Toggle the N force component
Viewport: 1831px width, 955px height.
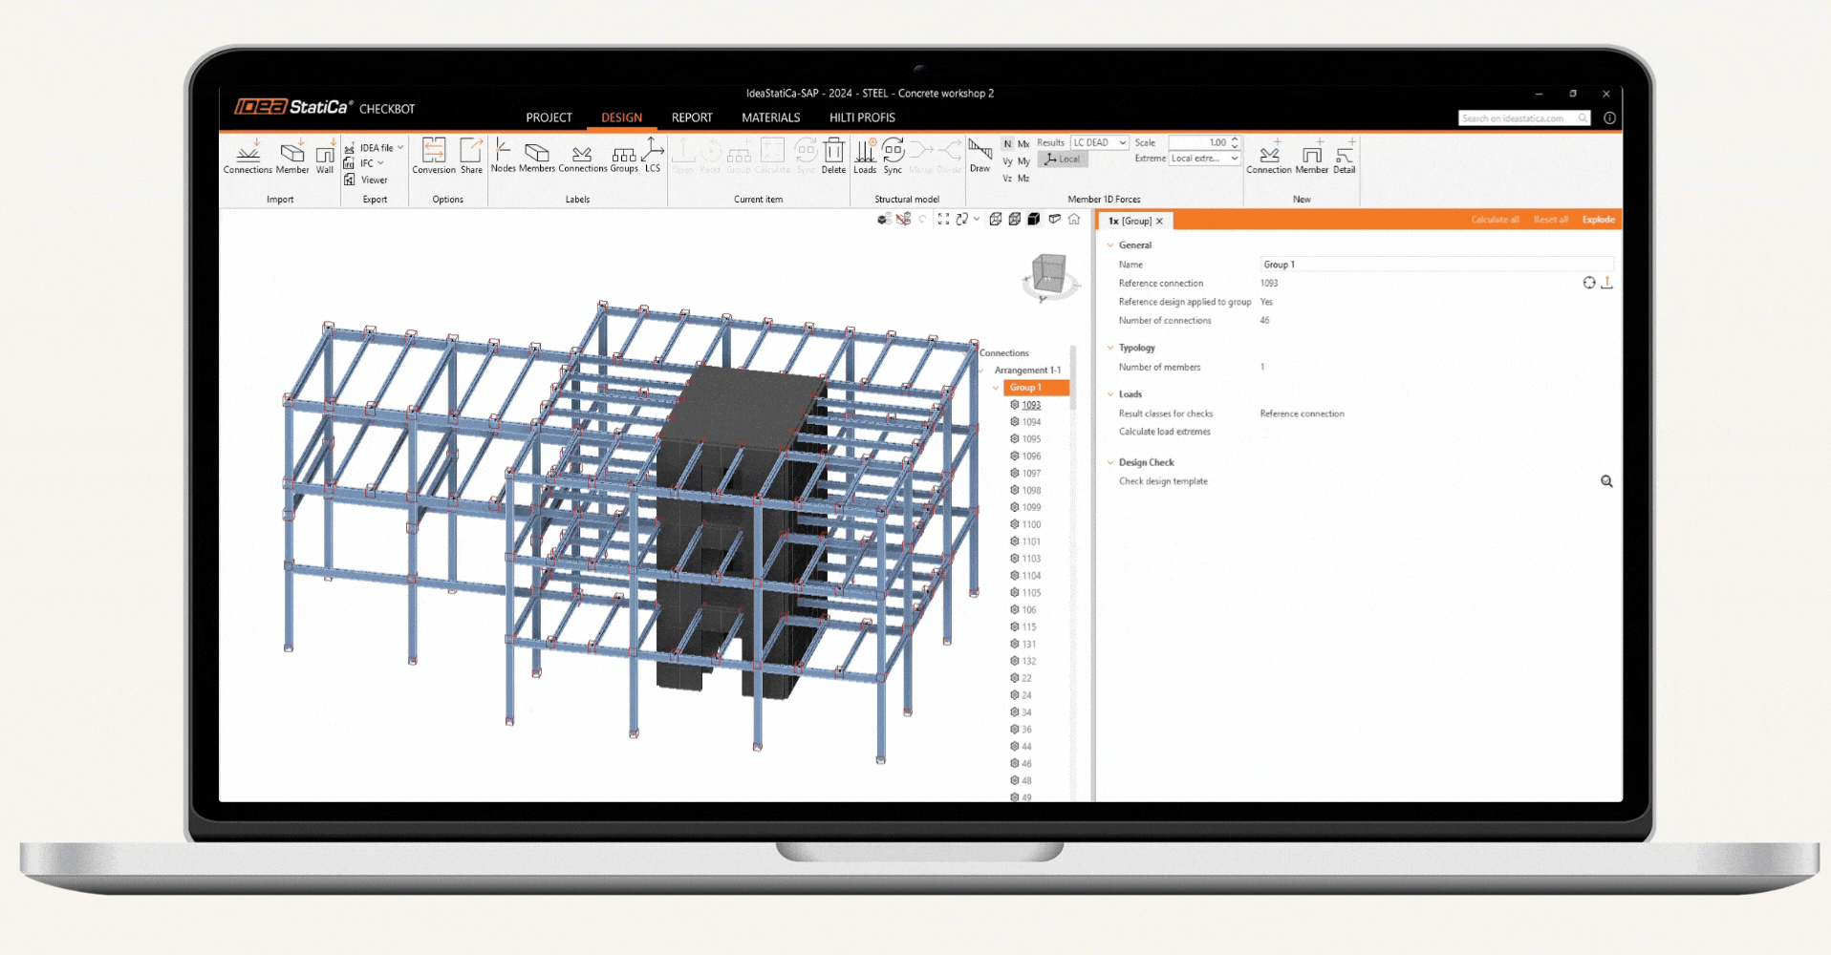[1007, 144]
